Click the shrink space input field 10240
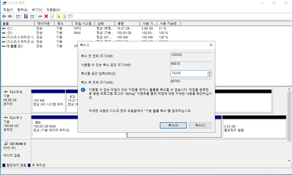 pyautogui.click(x=189, y=74)
